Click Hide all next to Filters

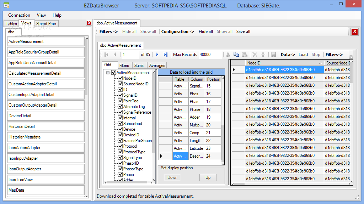(x=129, y=32)
